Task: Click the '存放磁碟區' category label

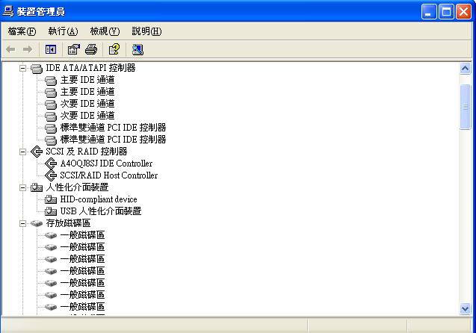Action: click(x=68, y=223)
